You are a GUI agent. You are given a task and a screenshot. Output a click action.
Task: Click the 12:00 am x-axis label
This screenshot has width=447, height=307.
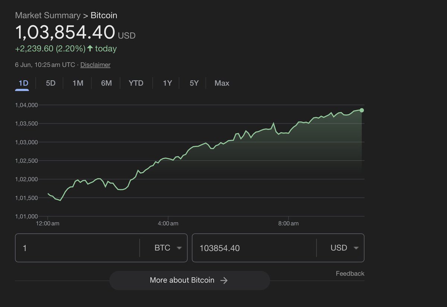[48, 224]
